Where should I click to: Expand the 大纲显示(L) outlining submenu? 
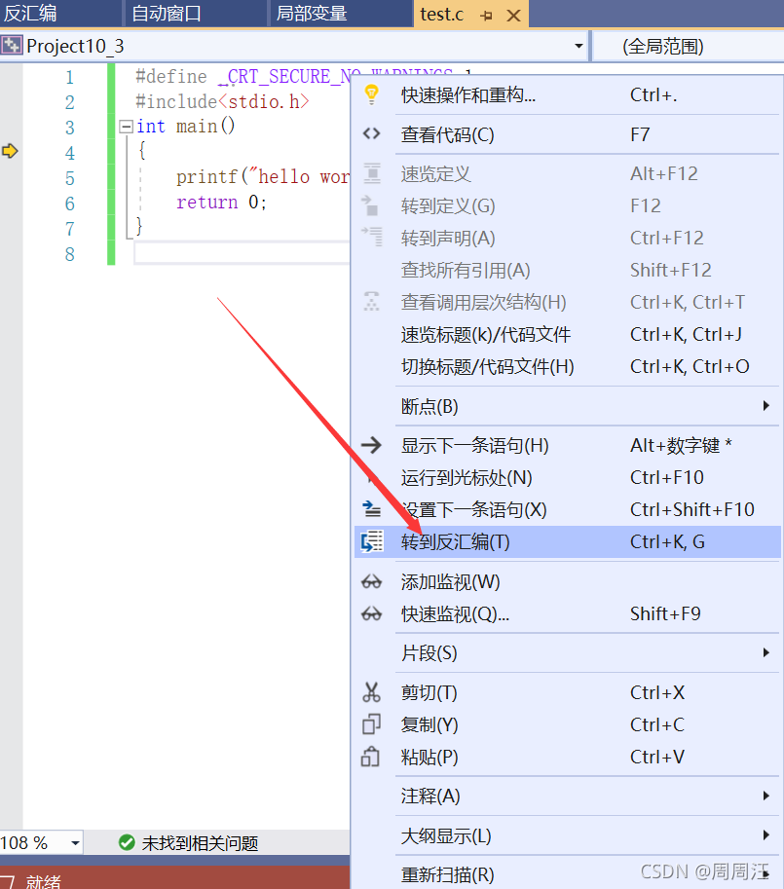click(x=765, y=835)
